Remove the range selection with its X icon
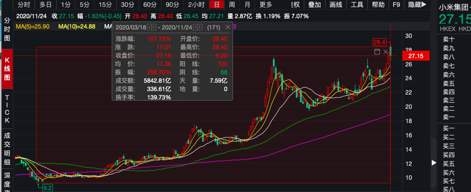Image resolution: width=471 pixels, height=192 pixels. tap(385, 52)
